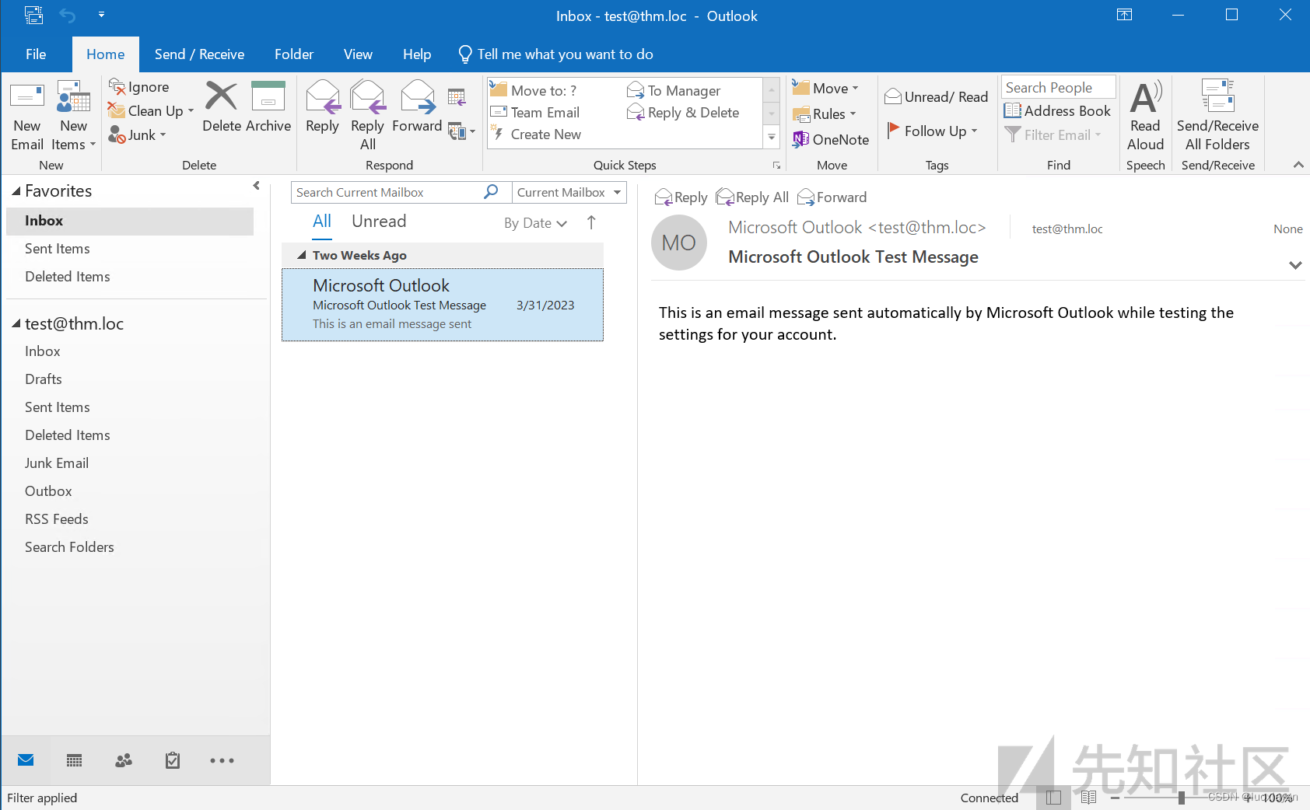Click the Search People field
1310x810 pixels.
[1058, 87]
